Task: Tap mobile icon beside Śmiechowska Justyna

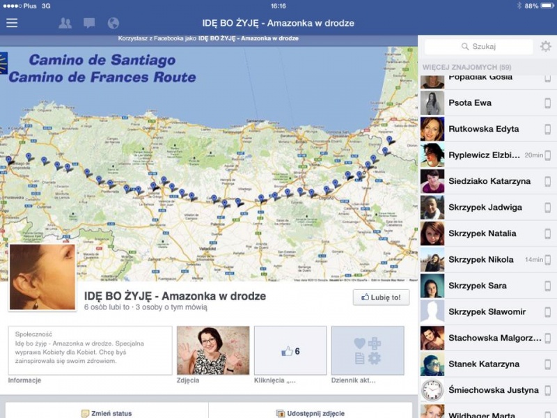Action: tap(548, 390)
